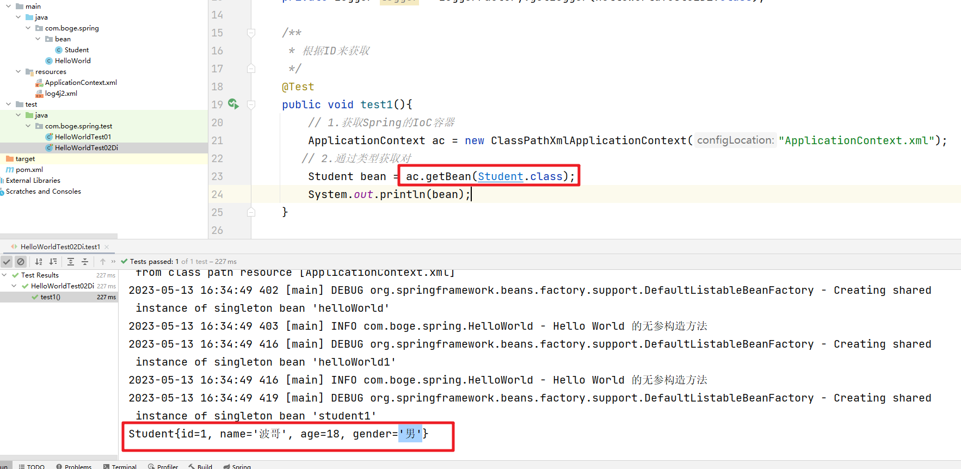Click the log4j2.xml file icon
This screenshot has width=961, height=469.
click(x=39, y=94)
